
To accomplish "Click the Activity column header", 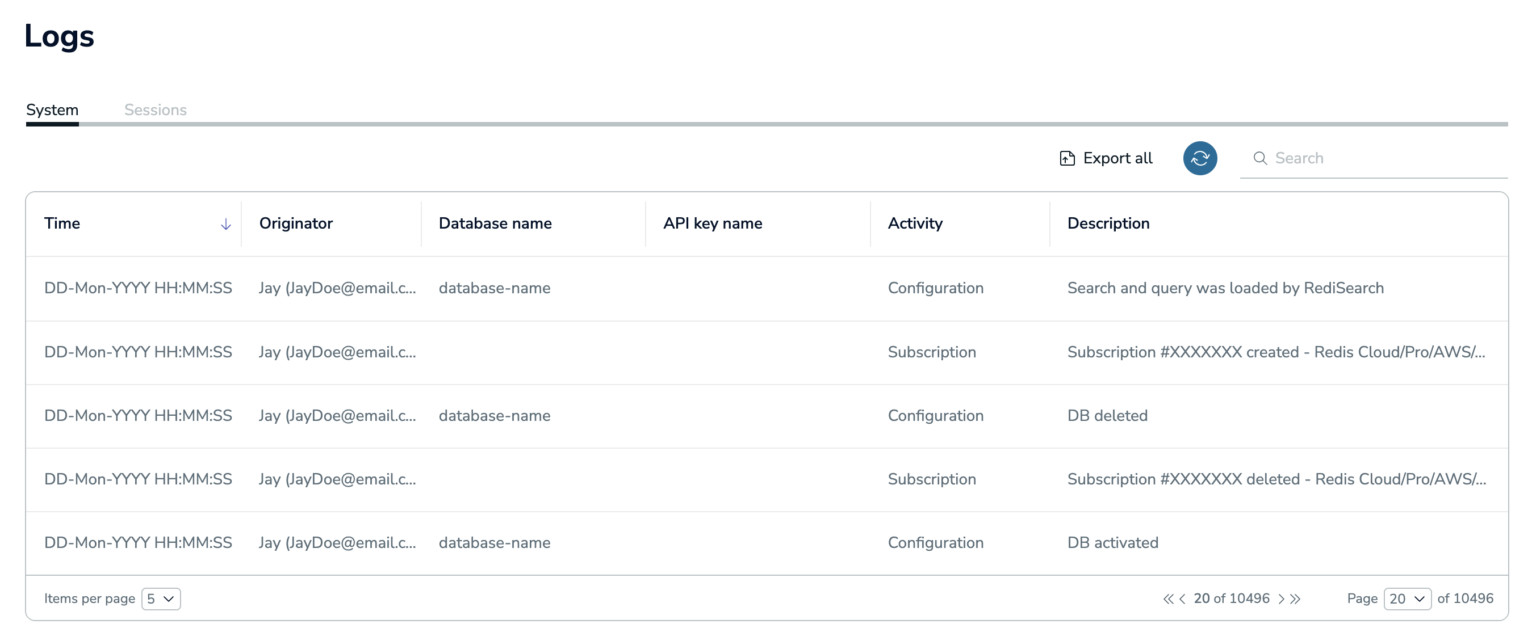I will (915, 223).
